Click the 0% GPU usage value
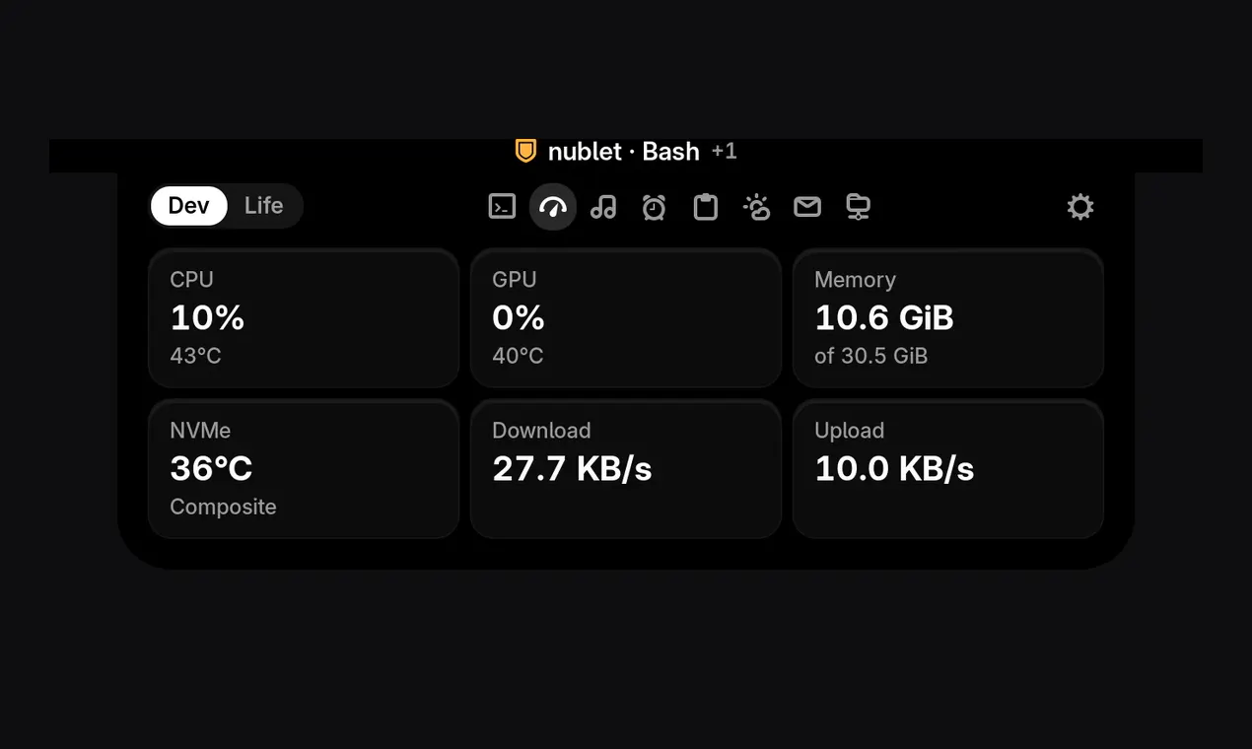Screen dimensions: 1252x749 coord(519,317)
